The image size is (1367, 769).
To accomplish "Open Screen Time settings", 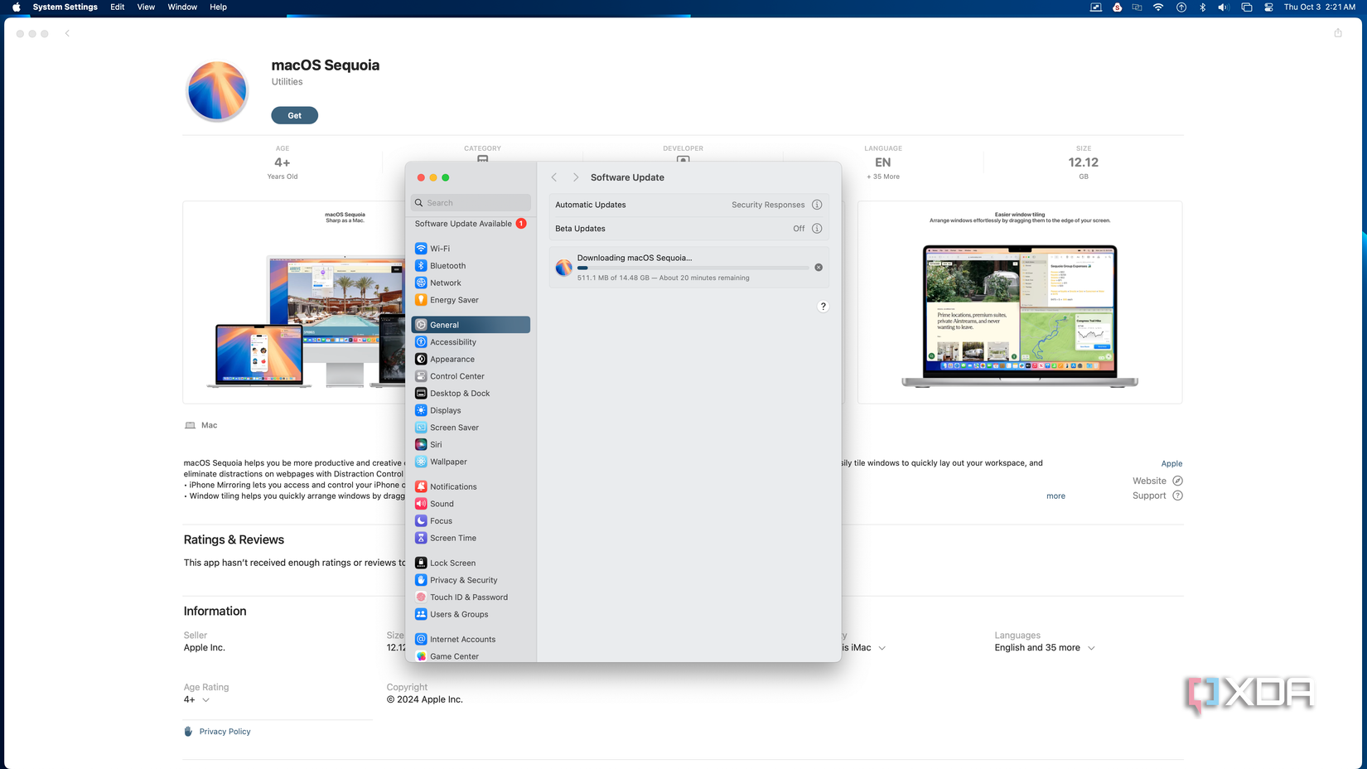I will [471, 538].
